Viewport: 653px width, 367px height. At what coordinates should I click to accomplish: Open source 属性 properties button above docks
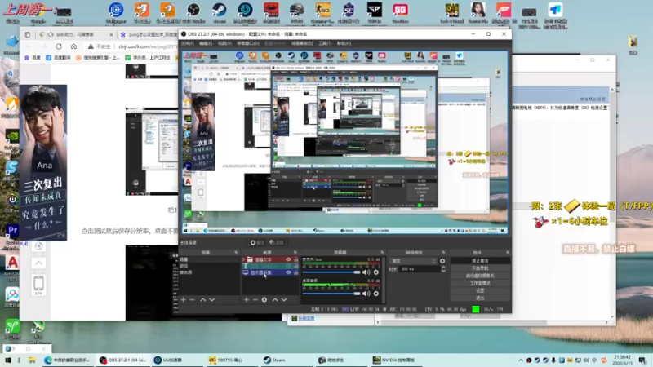coord(257,242)
